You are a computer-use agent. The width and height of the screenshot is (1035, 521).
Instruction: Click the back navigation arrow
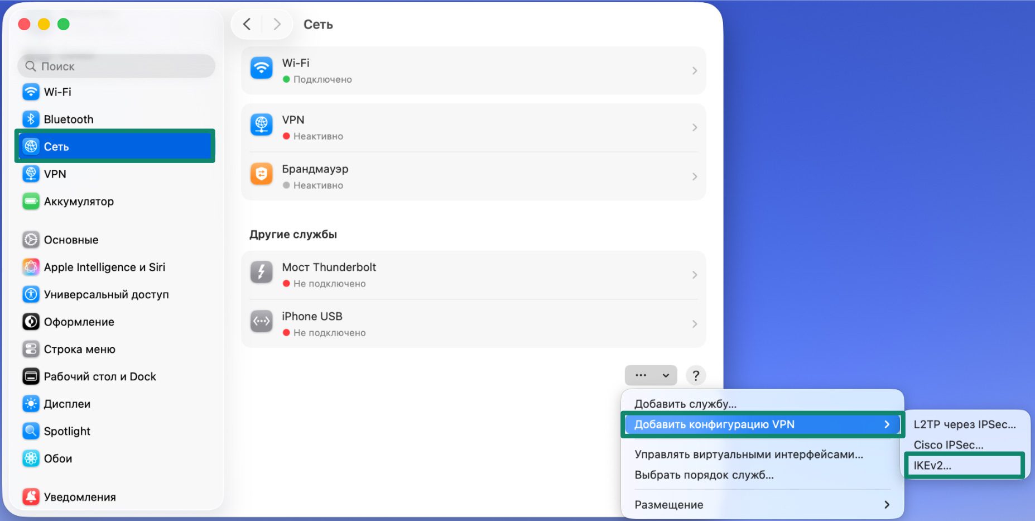[247, 24]
